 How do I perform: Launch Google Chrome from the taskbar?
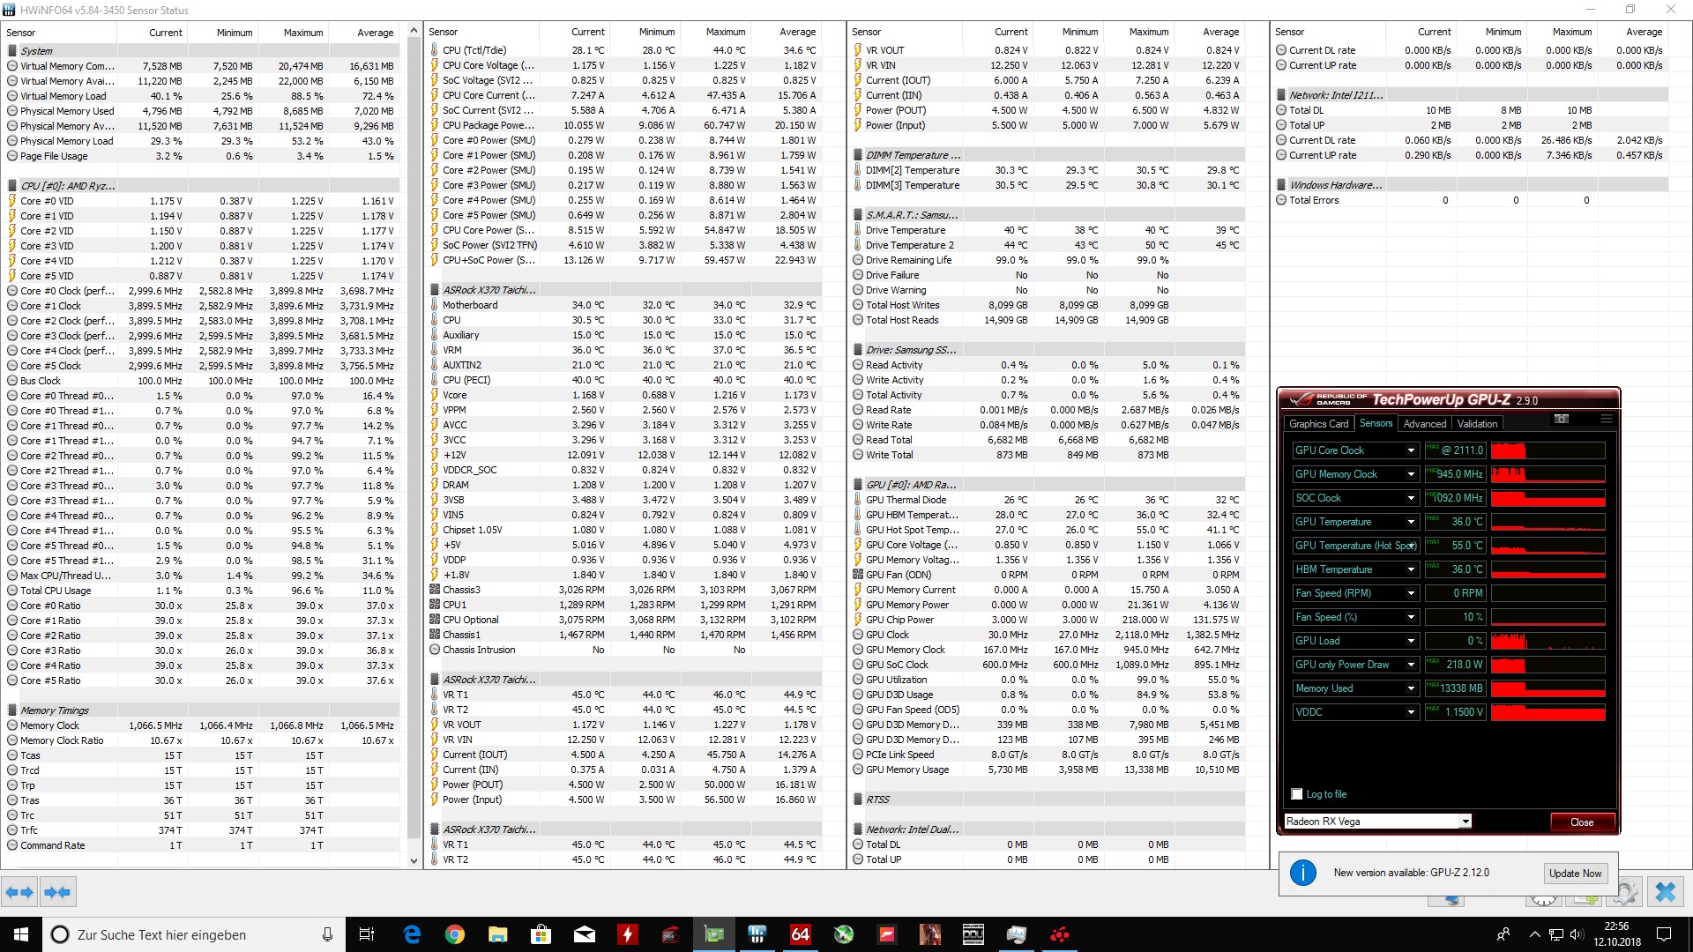coord(455,934)
